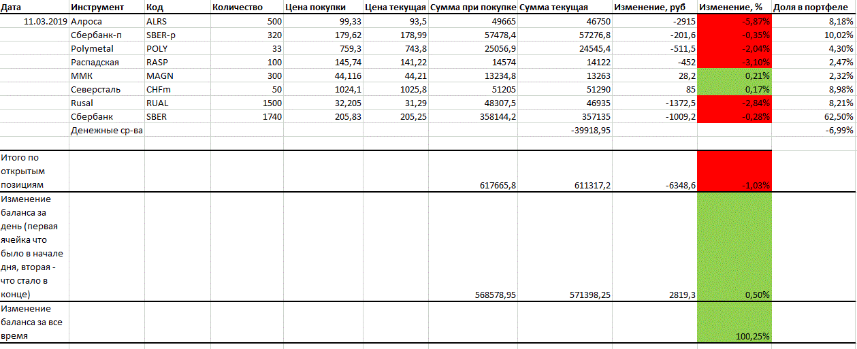857x349 pixels.
Task: Click current price 31,29 for Rusal
Action: (395, 103)
